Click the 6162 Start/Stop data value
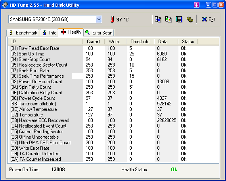Image resolution: width=226 pixels, height=181 pixels. (x=162, y=59)
